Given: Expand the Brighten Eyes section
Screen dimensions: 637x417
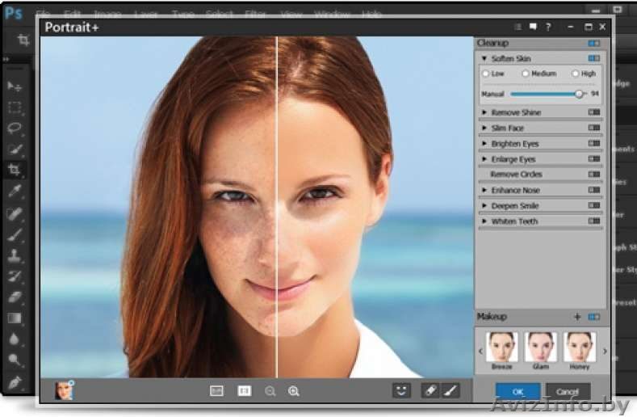Looking at the screenshot, I should (484, 144).
